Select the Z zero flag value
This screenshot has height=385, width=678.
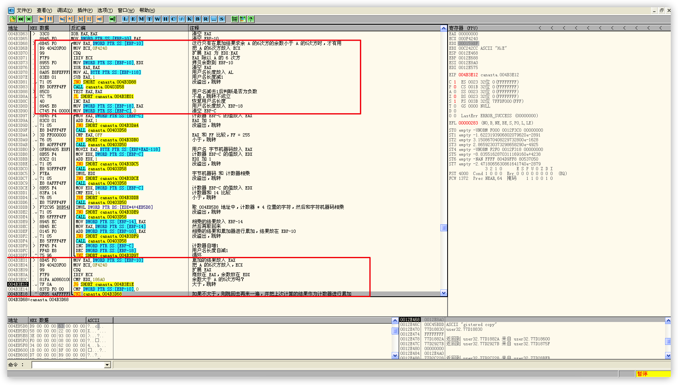point(455,96)
